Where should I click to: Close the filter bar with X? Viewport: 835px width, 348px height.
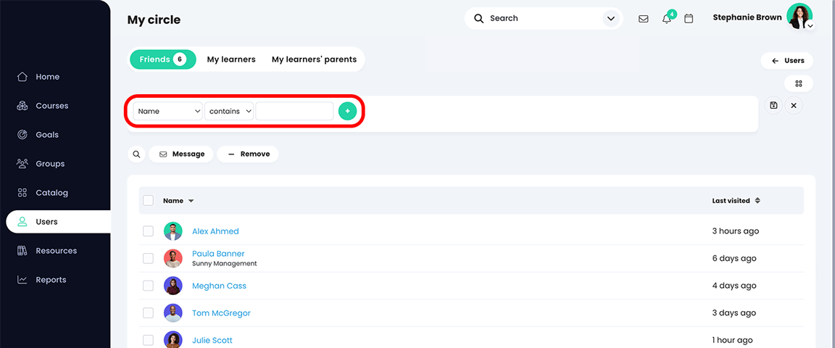[794, 106]
